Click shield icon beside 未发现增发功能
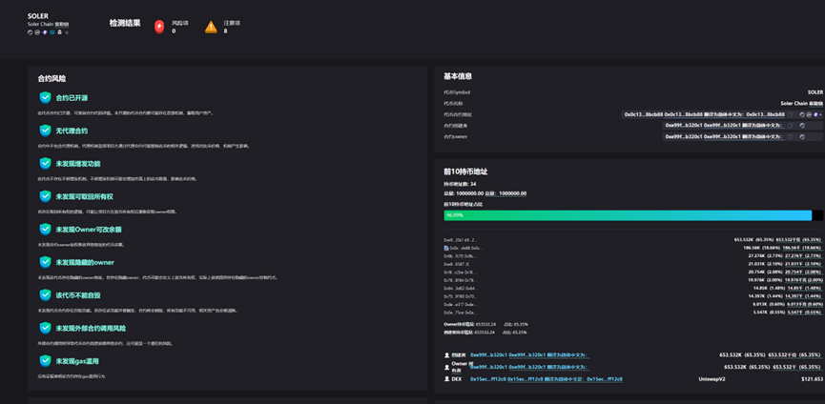 tap(45, 164)
